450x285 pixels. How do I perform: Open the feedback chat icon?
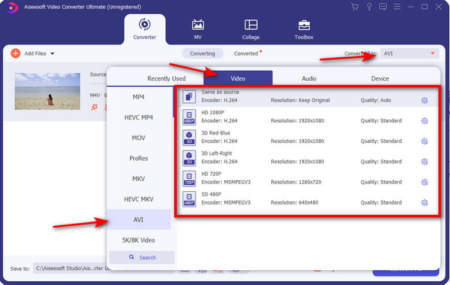tap(383, 6)
